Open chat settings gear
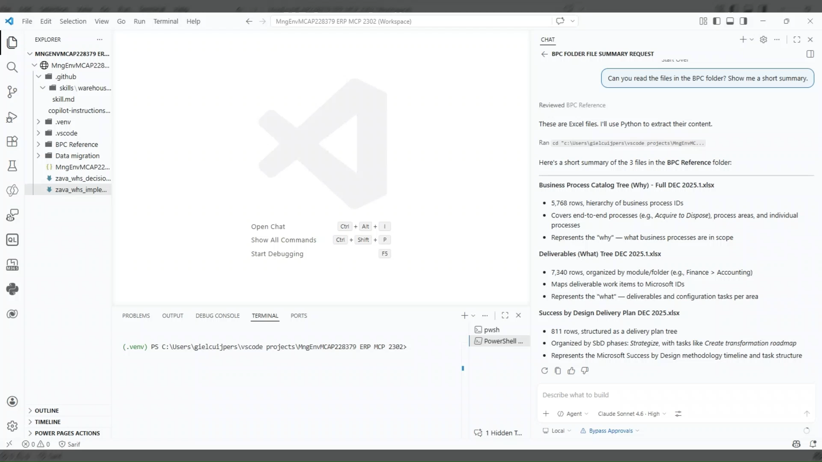822x462 pixels. click(x=763, y=39)
